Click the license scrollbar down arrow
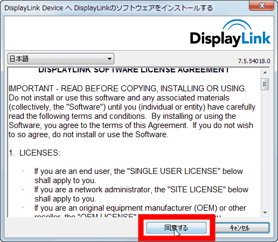The height and width of the screenshot is (242, 278). point(265,213)
